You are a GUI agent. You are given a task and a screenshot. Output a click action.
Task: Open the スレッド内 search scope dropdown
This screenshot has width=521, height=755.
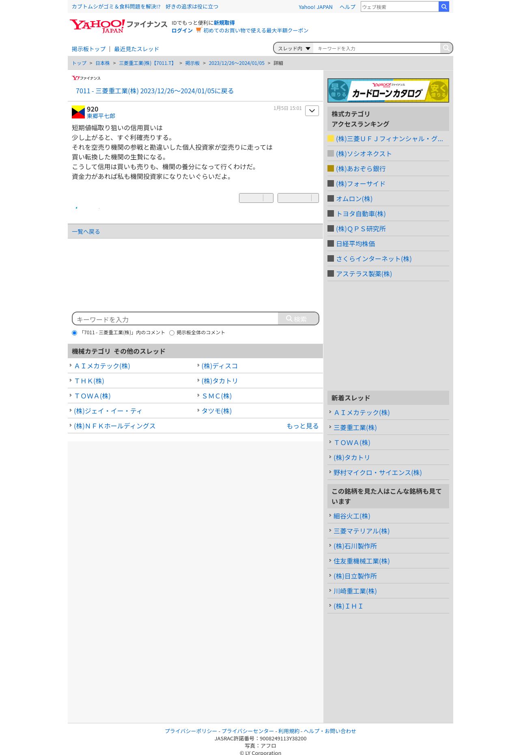(294, 48)
